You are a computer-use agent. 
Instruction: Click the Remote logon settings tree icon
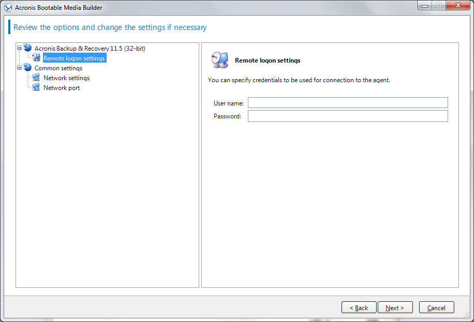pyautogui.click(x=36, y=58)
